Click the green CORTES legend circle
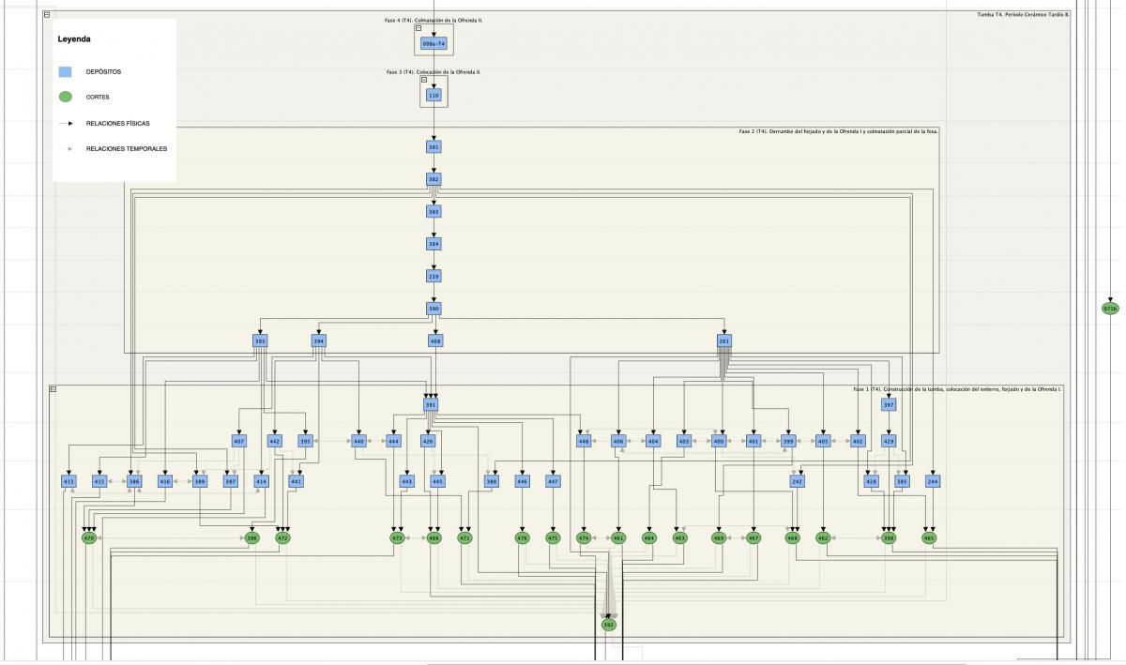 65,97
